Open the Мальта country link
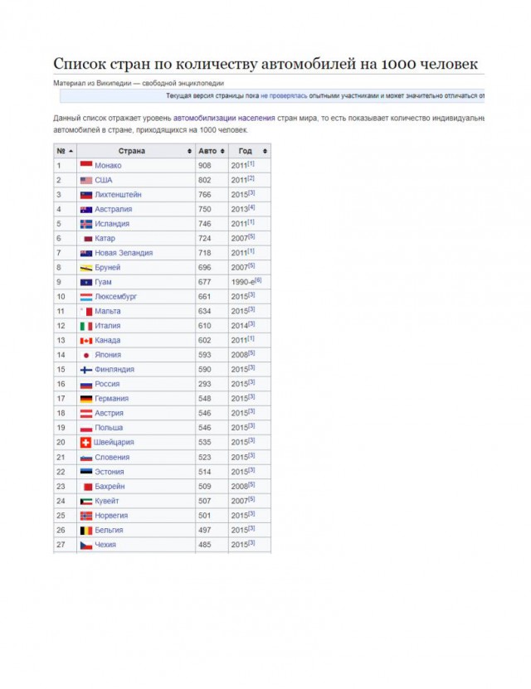Viewport: 531px width, 689px height. (108, 312)
